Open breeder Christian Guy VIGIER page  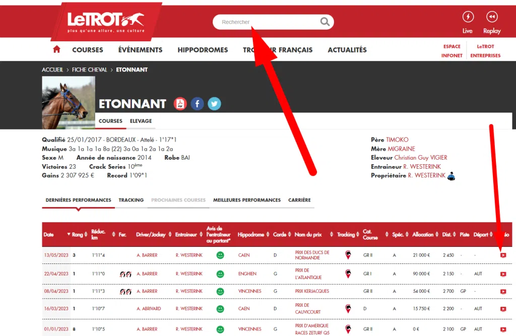[421, 158]
